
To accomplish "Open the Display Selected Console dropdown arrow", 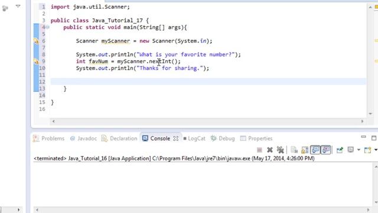I will point(359,150).
